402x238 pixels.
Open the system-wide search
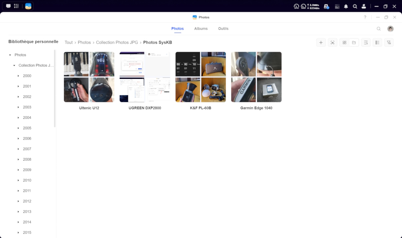355,6
